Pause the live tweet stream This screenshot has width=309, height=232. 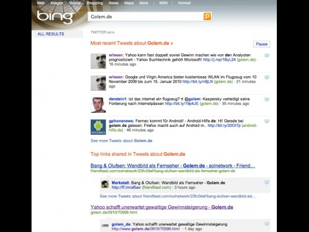[x=261, y=44]
